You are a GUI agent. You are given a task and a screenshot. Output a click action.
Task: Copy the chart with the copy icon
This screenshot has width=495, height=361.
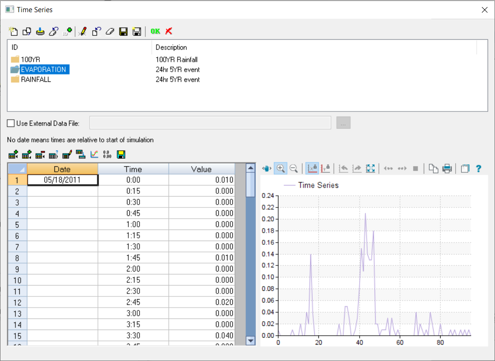(x=434, y=168)
